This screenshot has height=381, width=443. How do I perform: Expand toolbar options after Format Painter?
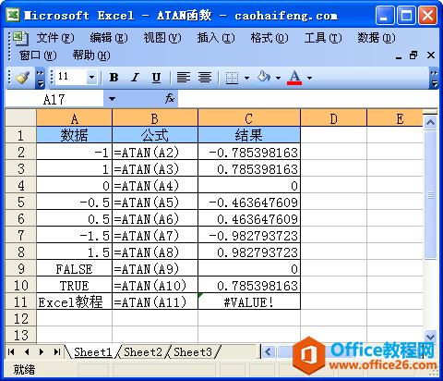pos(41,79)
